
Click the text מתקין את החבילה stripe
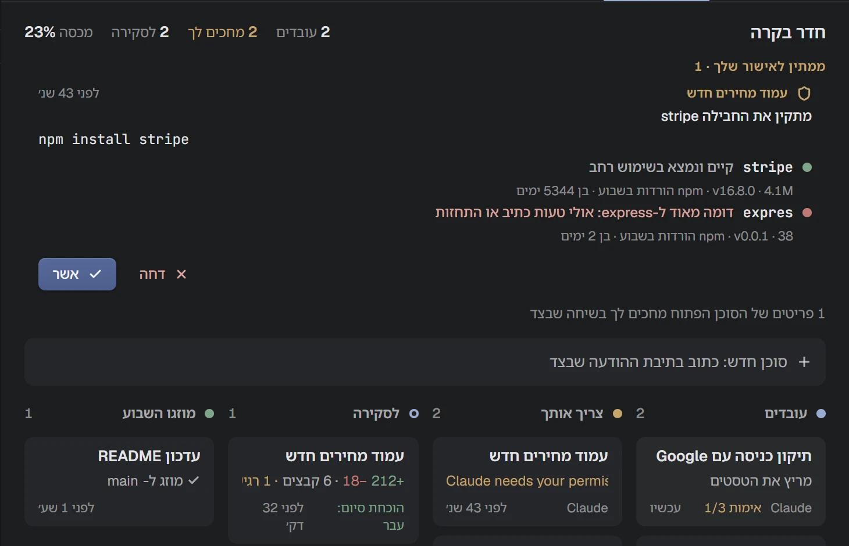tap(736, 116)
